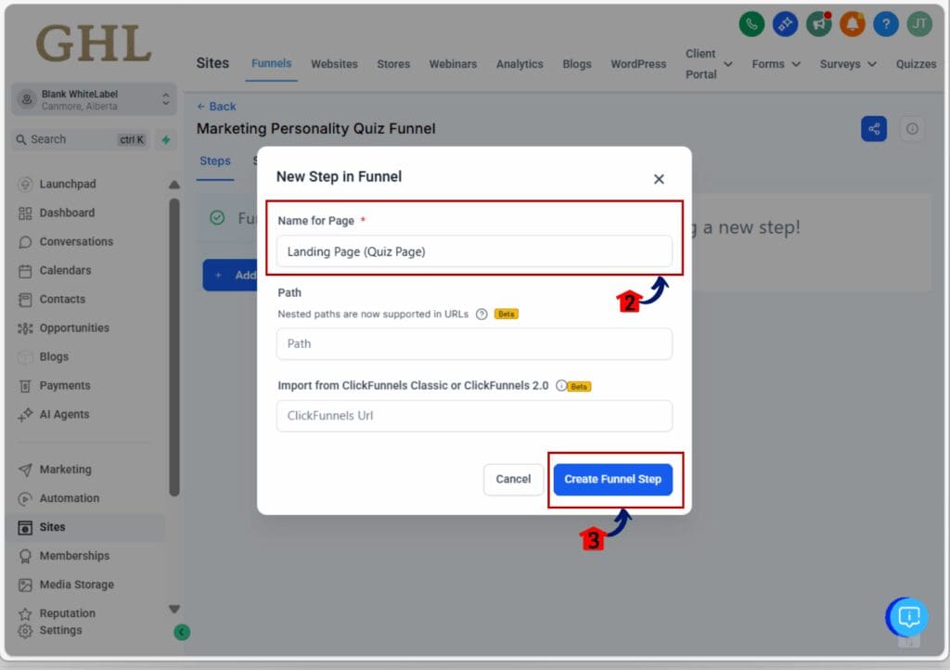Click the pink share funnel icon
The height and width of the screenshot is (670, 950).
873,128
